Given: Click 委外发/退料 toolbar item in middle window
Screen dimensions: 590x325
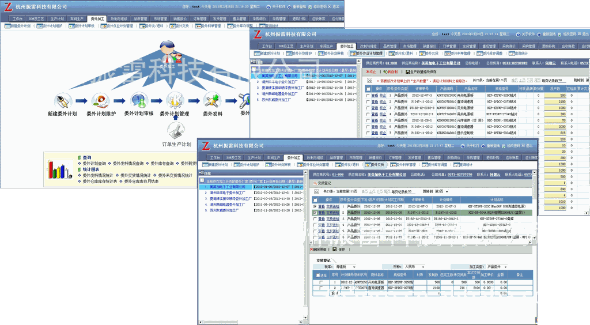Looking at the screenshot, I should pyautogui.click(x=401, y=54).
